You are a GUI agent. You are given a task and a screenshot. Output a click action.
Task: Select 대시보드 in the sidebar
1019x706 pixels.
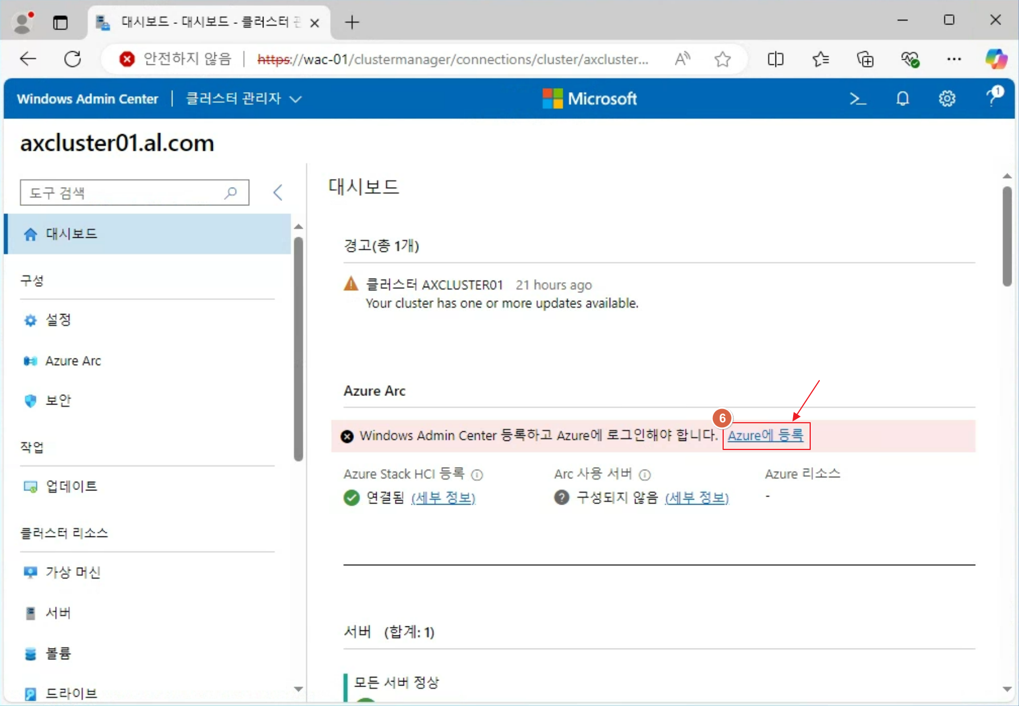pyautogui.click(x=148, y=234)
